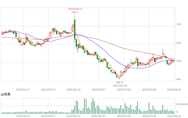Click 2023/04/13 date under volume chart
Image resolution: width=188 pixels, height=118 pixels.
pyautogui.click(x=48, y=116)
